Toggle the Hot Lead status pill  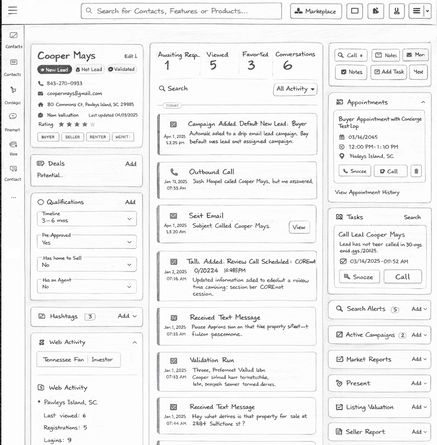(x=90, y=69)
